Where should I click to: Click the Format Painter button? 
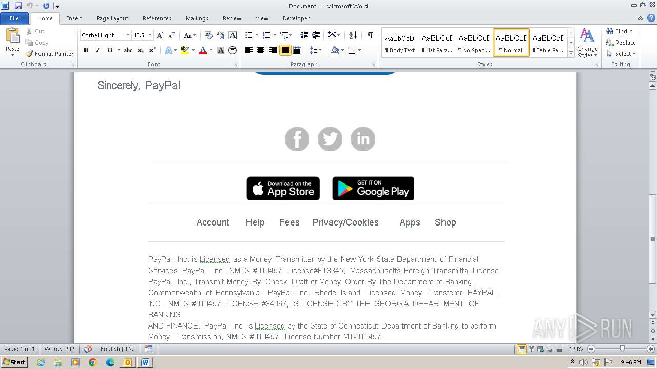49,54
